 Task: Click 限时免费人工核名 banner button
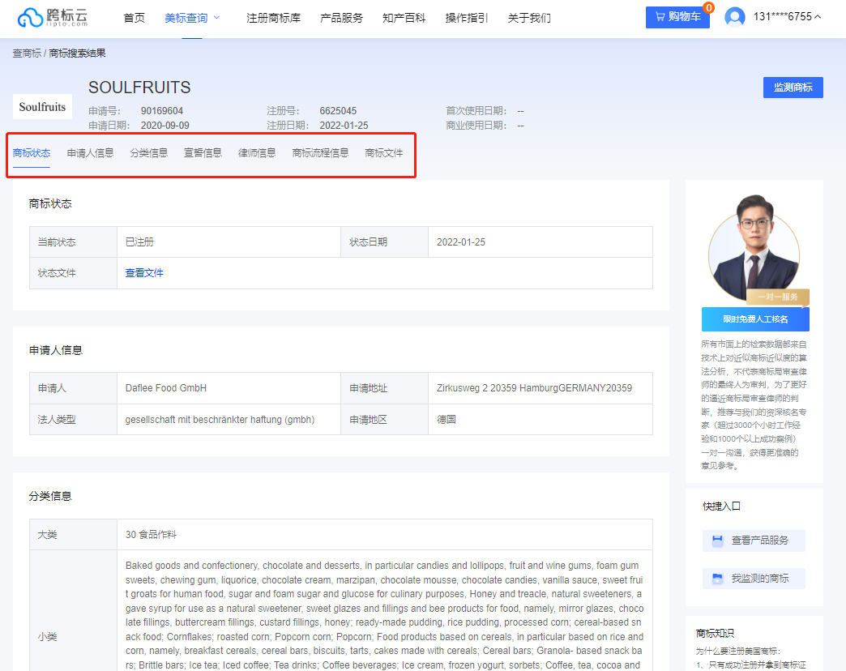(x=754, y=318)
